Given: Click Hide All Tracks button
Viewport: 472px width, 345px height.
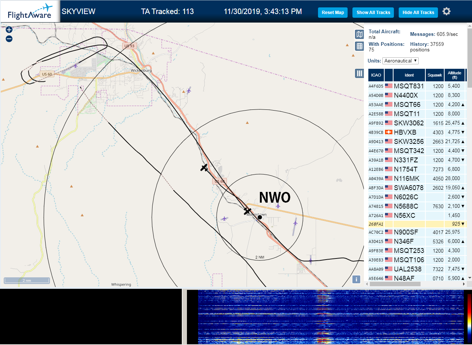Looking at the screenshot, I should point(418,13).
